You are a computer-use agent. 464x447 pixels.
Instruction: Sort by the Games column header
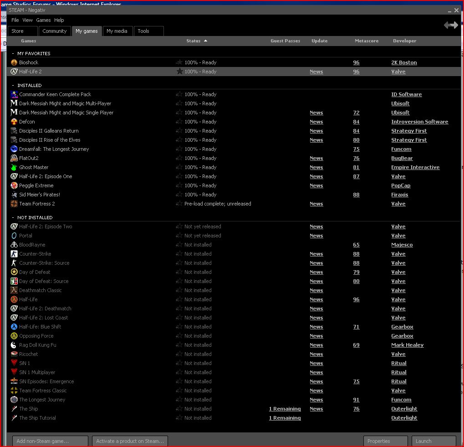pos(28,41)
